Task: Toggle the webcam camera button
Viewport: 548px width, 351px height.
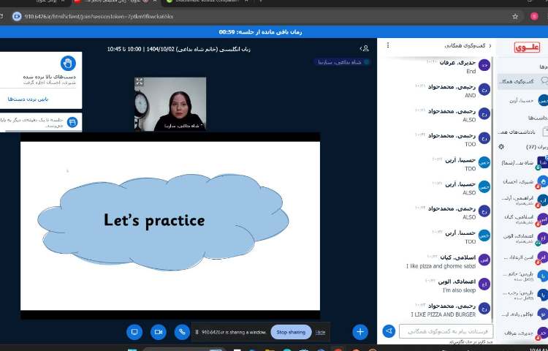Action: click(157, 332)
